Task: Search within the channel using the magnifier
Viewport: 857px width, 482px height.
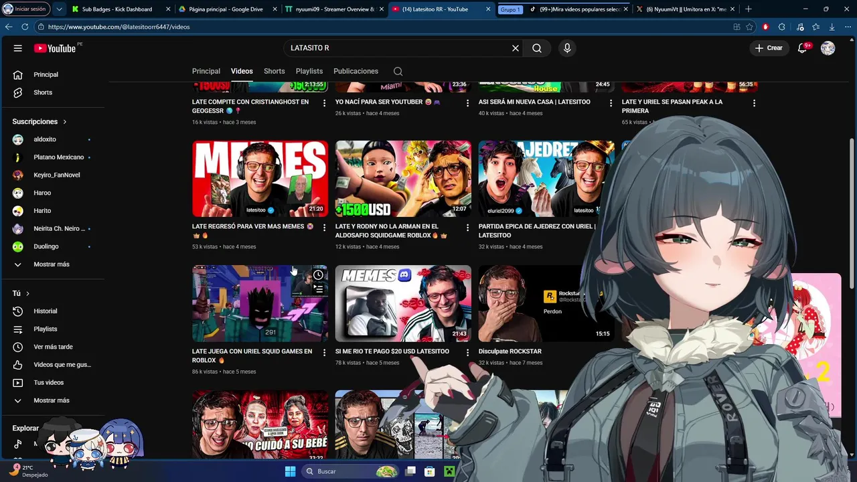Action: [398, 72]
